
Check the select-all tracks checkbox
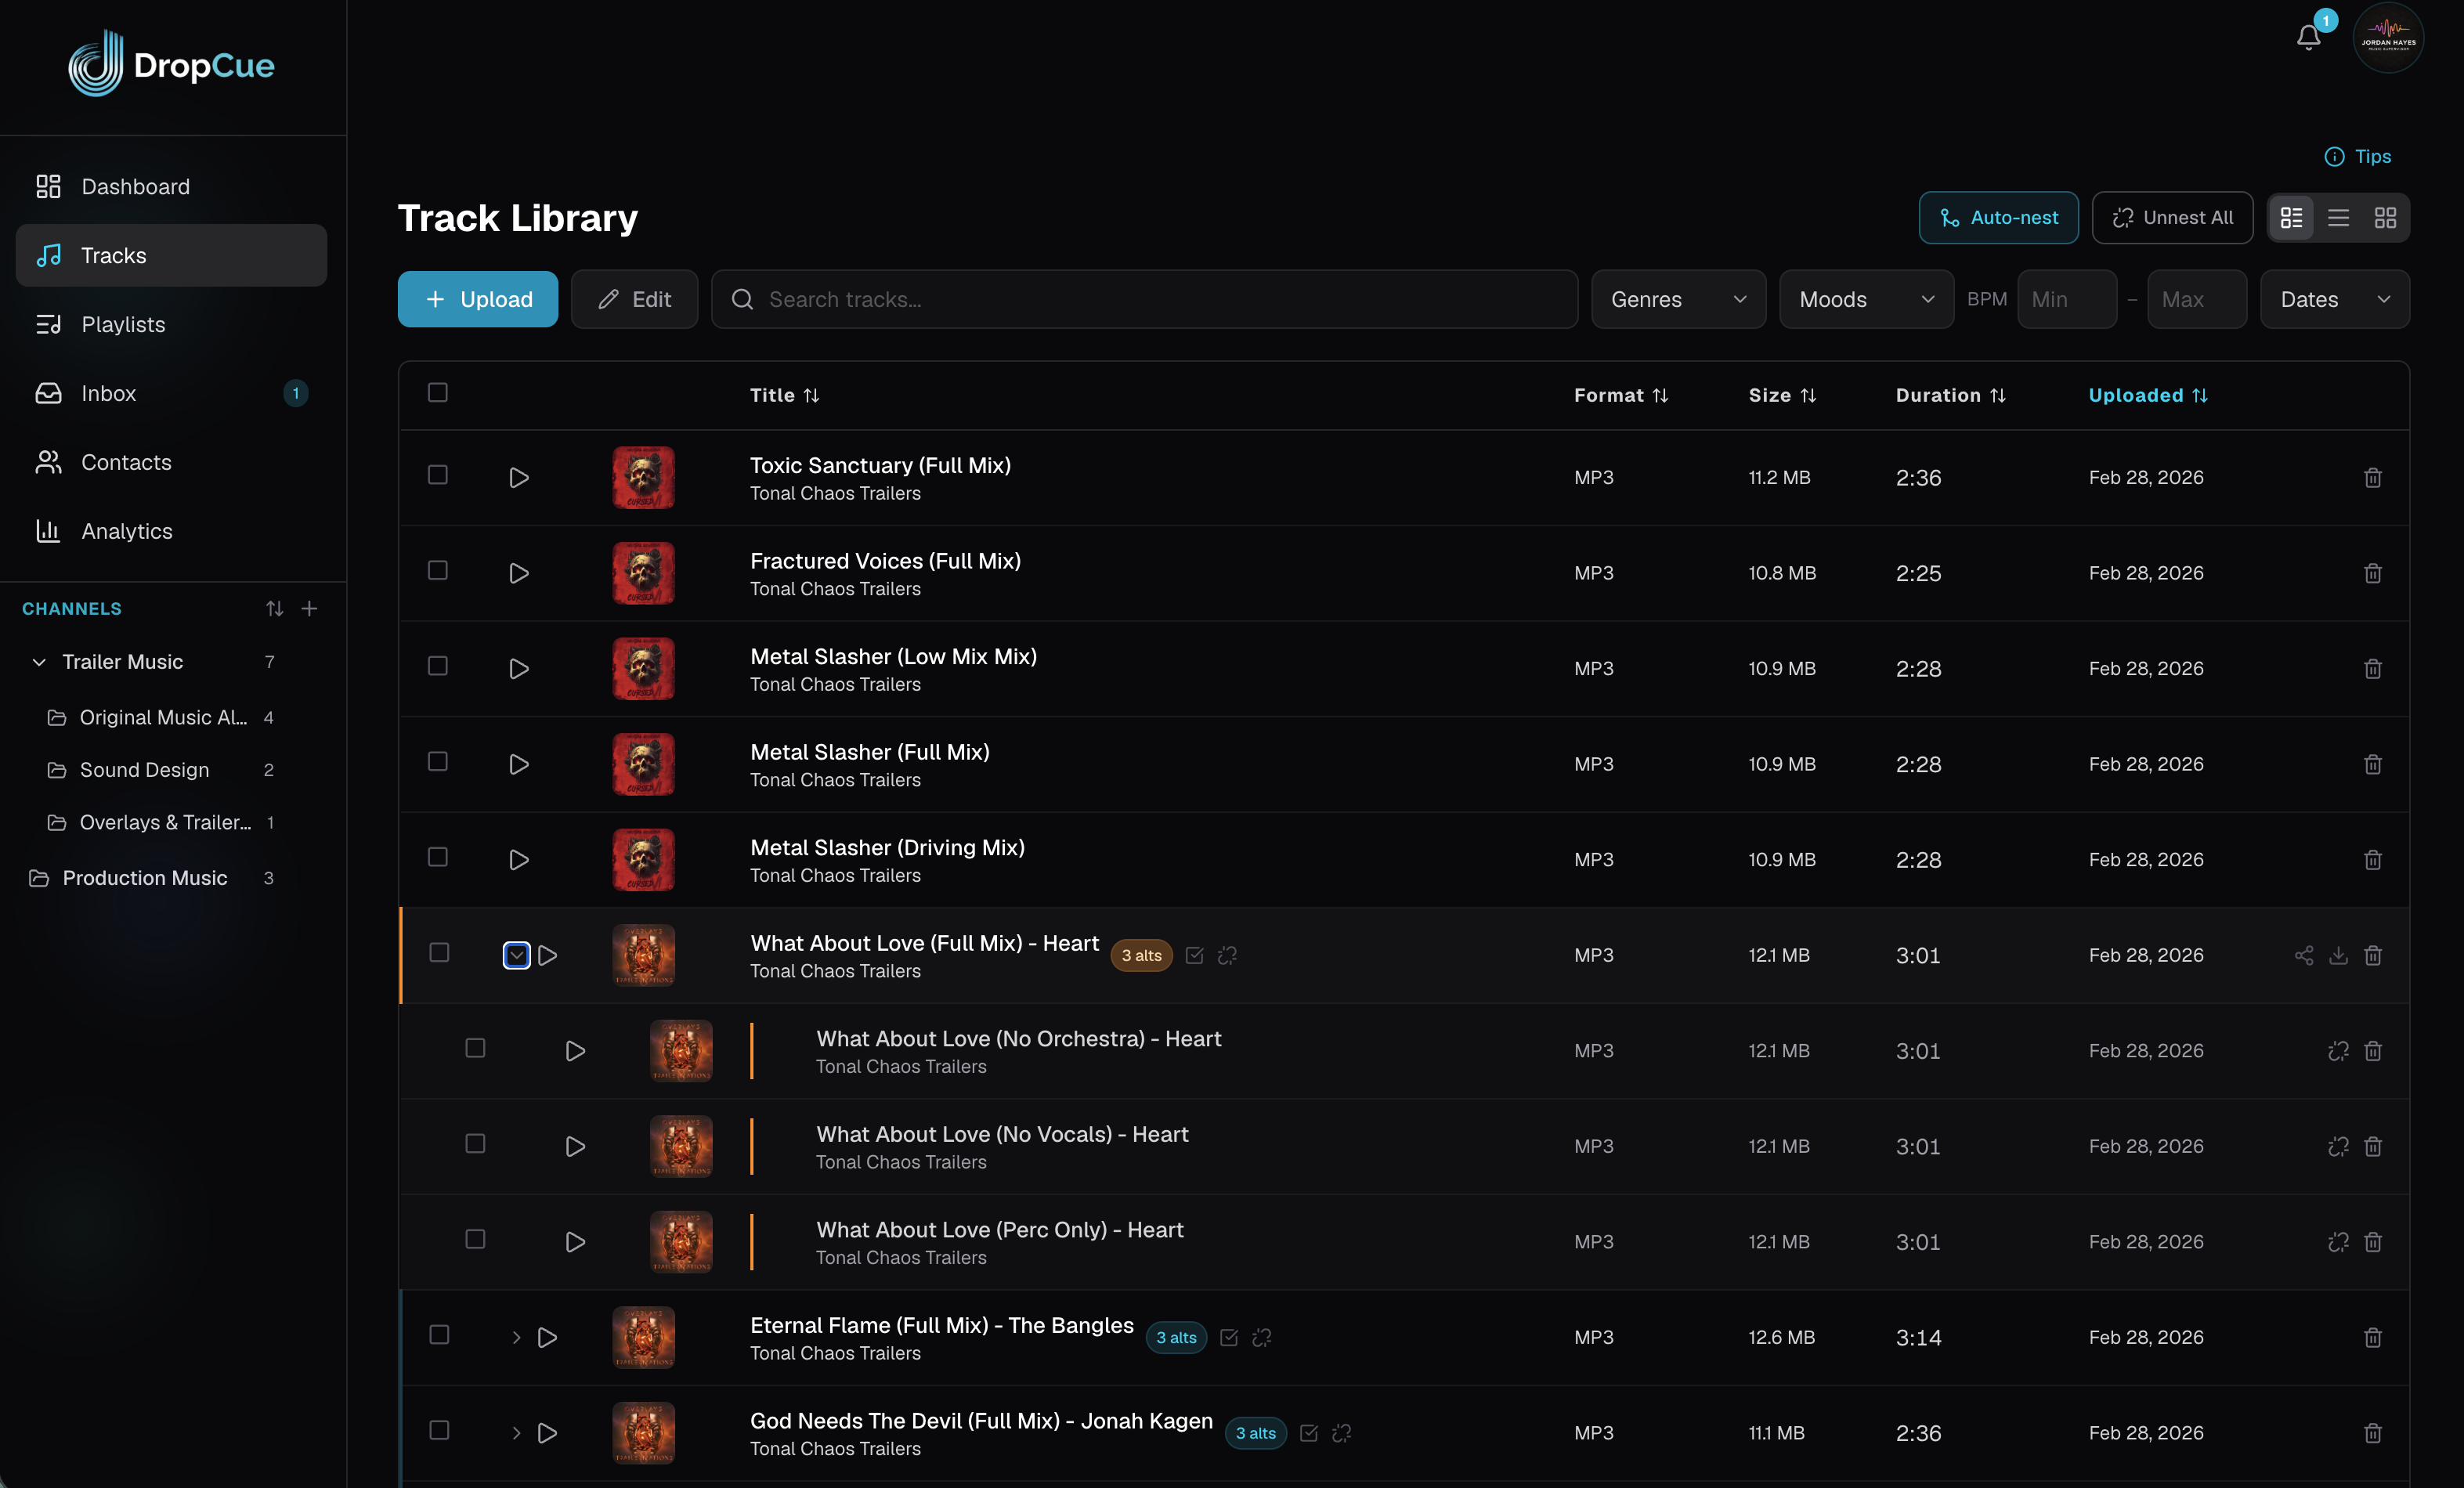click(x=438, y=392)
